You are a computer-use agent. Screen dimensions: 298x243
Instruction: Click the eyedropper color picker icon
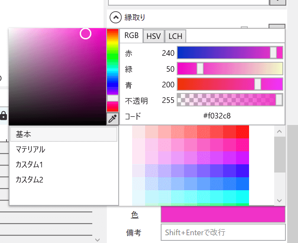click(113, 119)
